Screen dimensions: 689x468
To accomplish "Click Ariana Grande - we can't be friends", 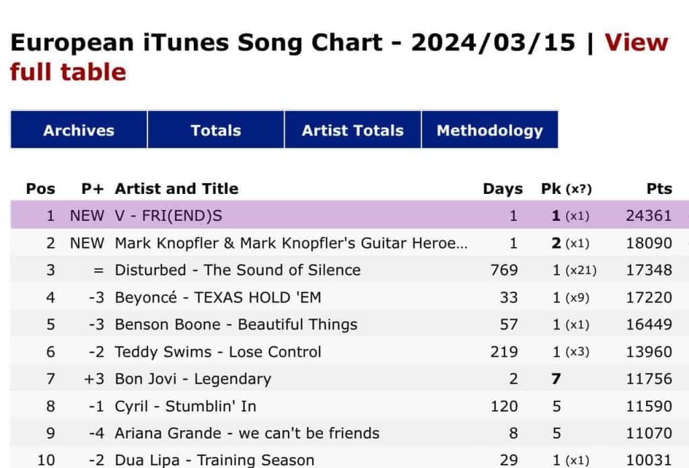I will point(247,433).
